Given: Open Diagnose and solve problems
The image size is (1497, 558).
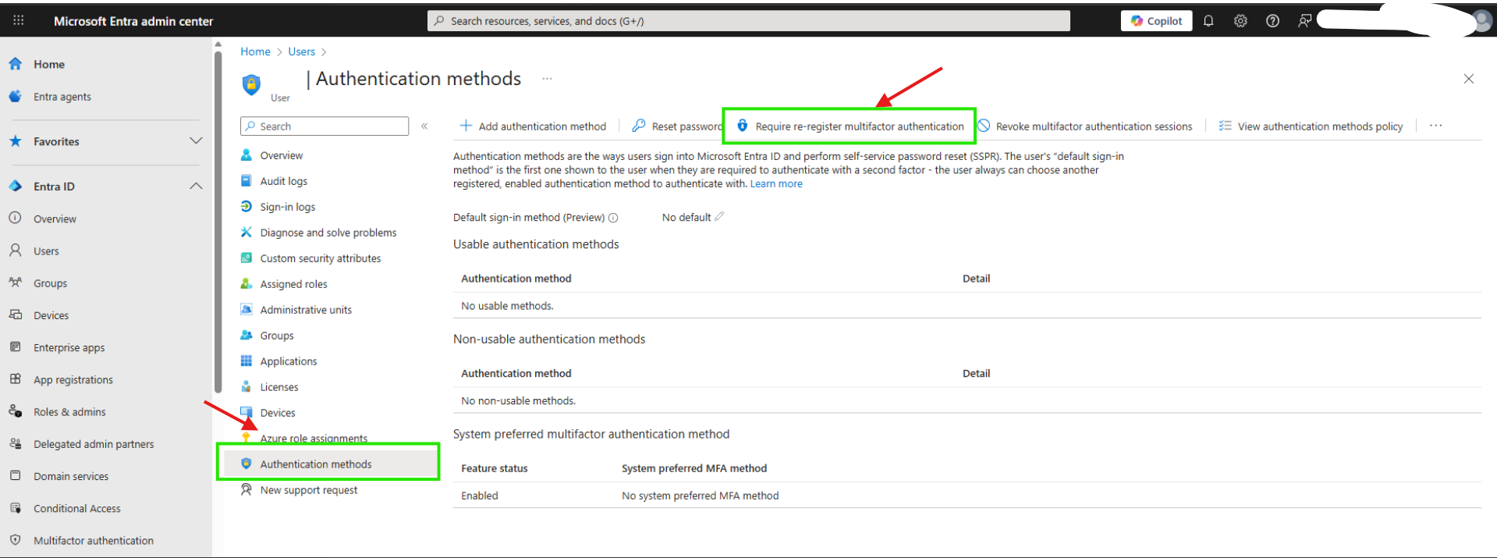Looking at the screenshot, I should coord(328,233).
